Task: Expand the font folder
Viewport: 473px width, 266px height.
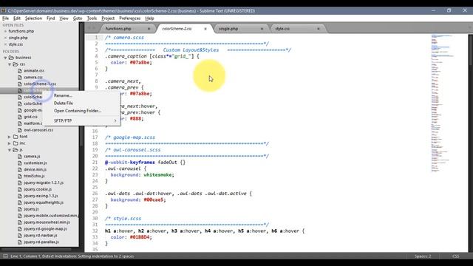Action: click(10, 137)
